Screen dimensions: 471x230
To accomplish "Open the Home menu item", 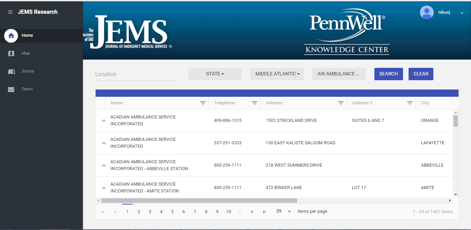I will (x=41, y=35).
